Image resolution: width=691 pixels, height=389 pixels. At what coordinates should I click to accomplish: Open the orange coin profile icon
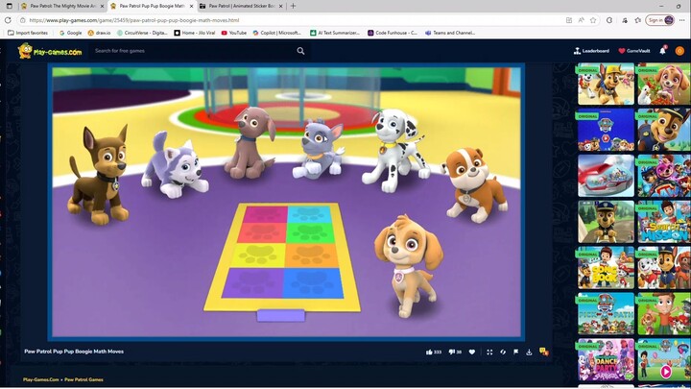pyautogui.click(x=679, y=51)
